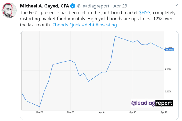Click the chart line's peak point
The image size is (182, 121).
pyautogui.click(x=115, y=36)
